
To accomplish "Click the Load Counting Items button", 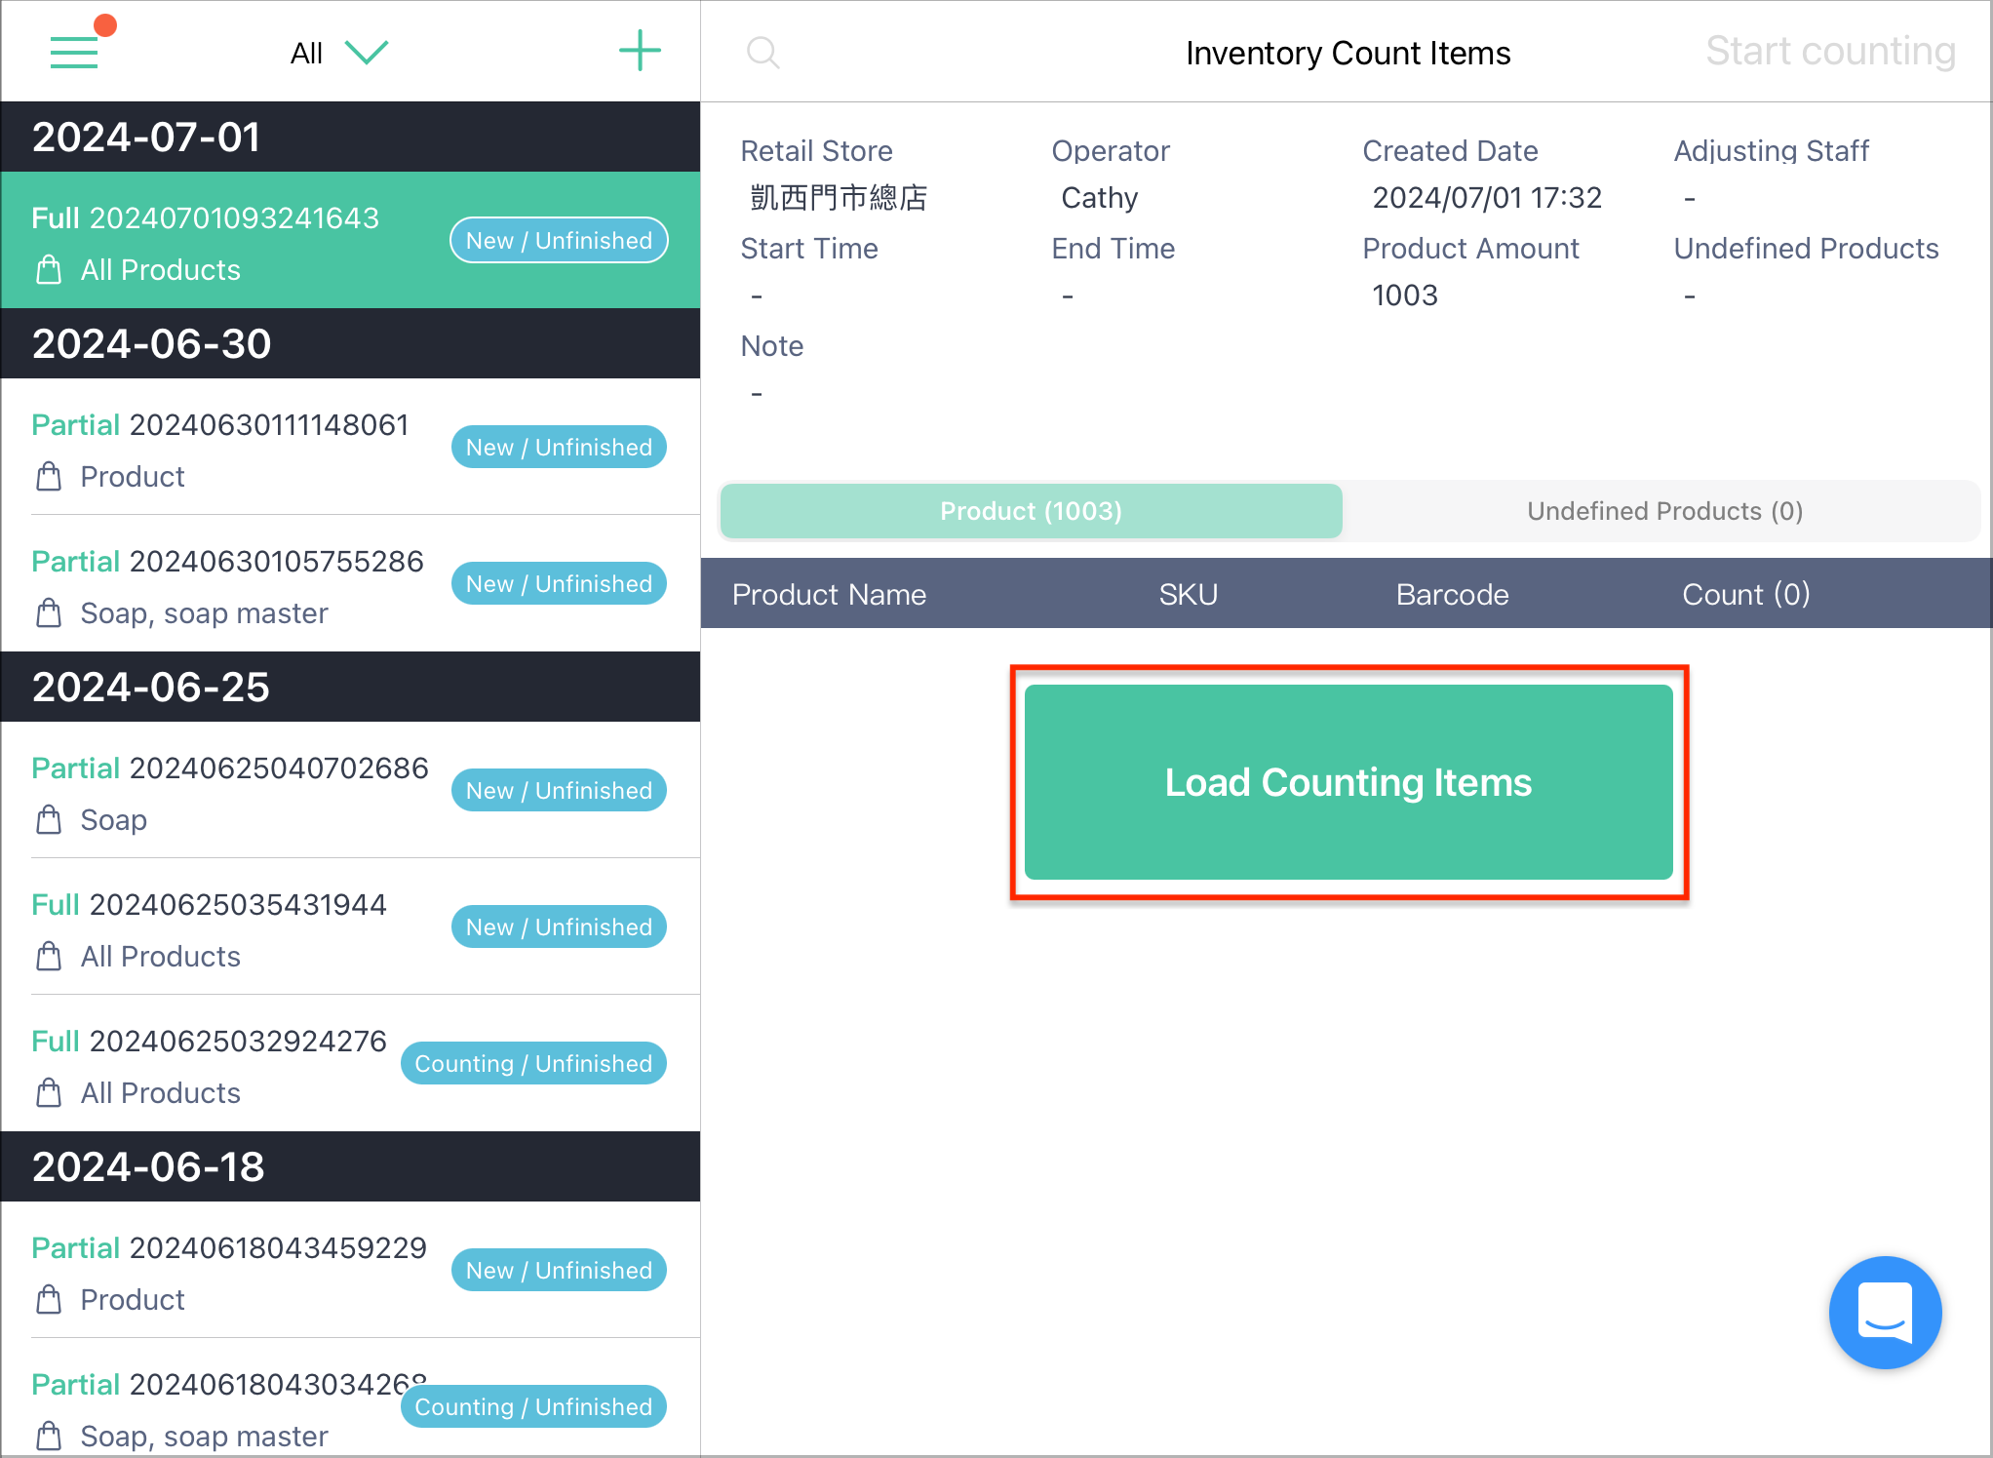I will point(1348,782).
